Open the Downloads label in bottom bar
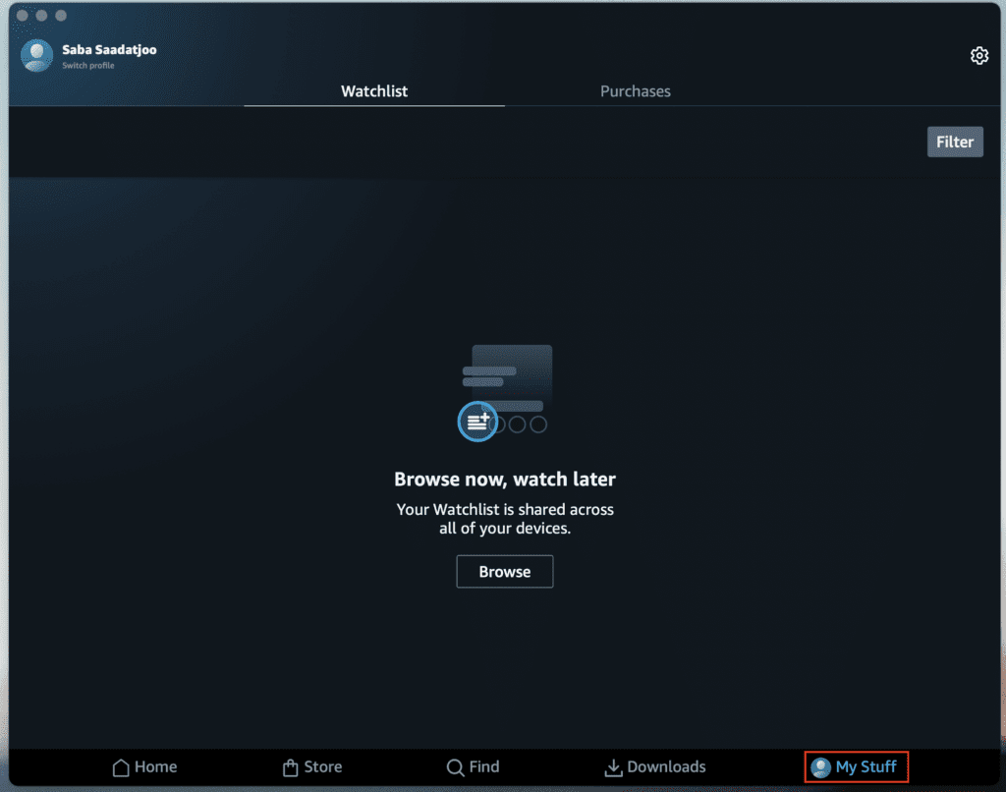 pyautogui.click(x=666, y=767)
